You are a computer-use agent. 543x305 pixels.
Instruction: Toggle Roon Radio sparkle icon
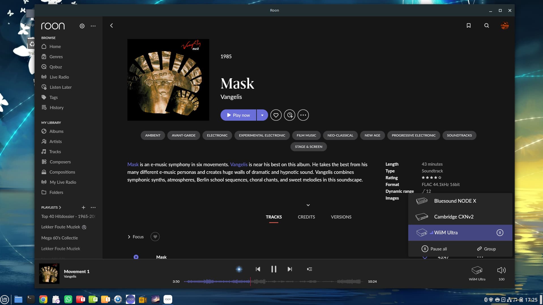coord(239,269)
